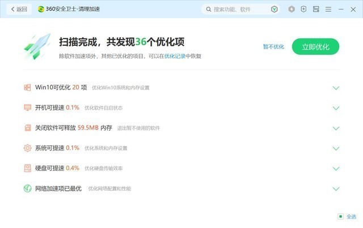Click the gear icon beside 系统可提速
The width and height of the screenshot is (363, 228).
pos(28,148)
